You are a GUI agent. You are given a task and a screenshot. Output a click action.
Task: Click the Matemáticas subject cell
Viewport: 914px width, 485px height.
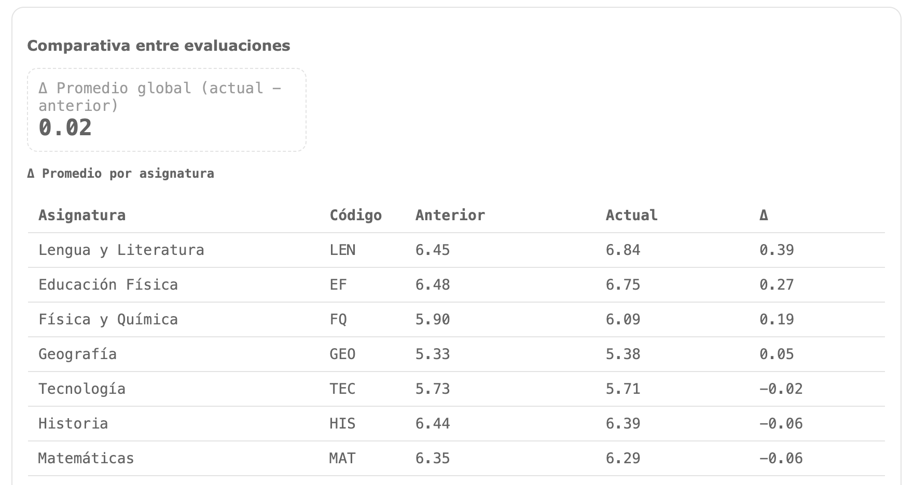86,458
